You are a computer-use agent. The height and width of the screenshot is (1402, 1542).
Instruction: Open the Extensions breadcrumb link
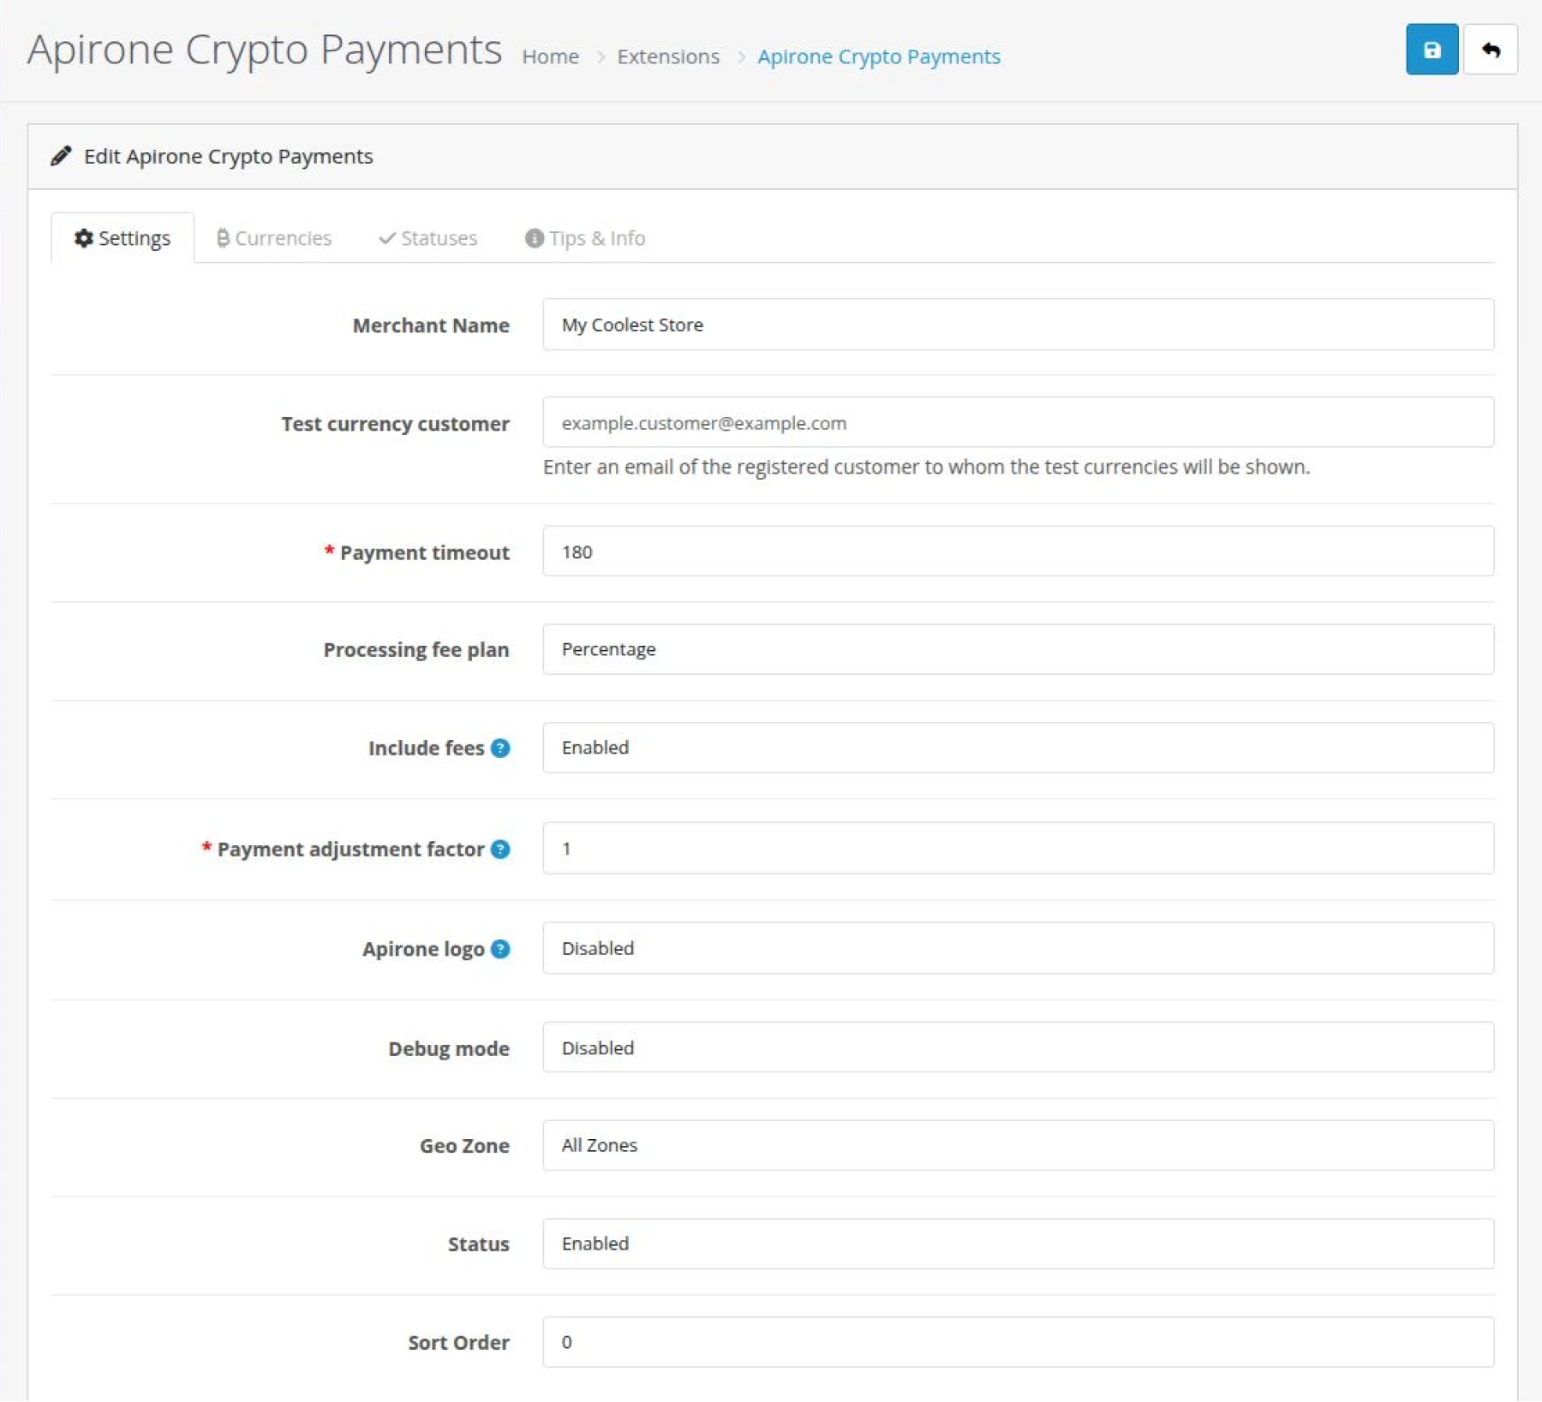(668, 57)
